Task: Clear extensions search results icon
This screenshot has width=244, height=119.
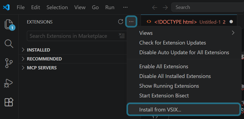Action: [122, 36]
